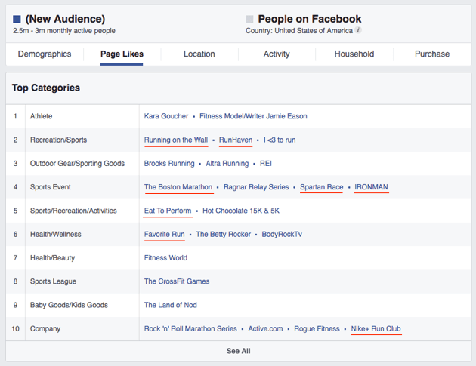
Task: Go to the Activity tab
Action: 277,54
